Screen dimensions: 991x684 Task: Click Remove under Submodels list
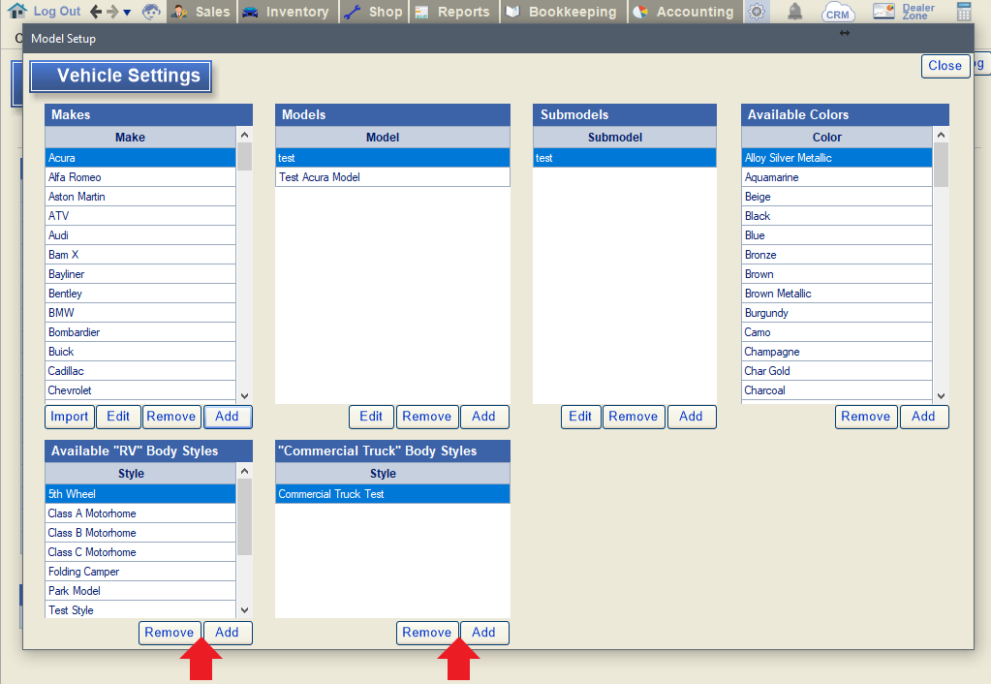pos(634,417)
